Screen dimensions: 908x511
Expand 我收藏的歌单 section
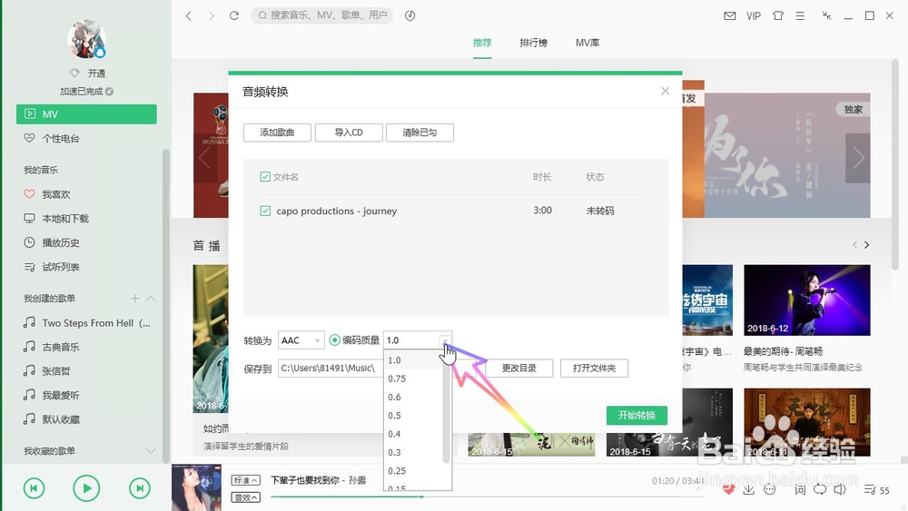click(x=151, y=451)
